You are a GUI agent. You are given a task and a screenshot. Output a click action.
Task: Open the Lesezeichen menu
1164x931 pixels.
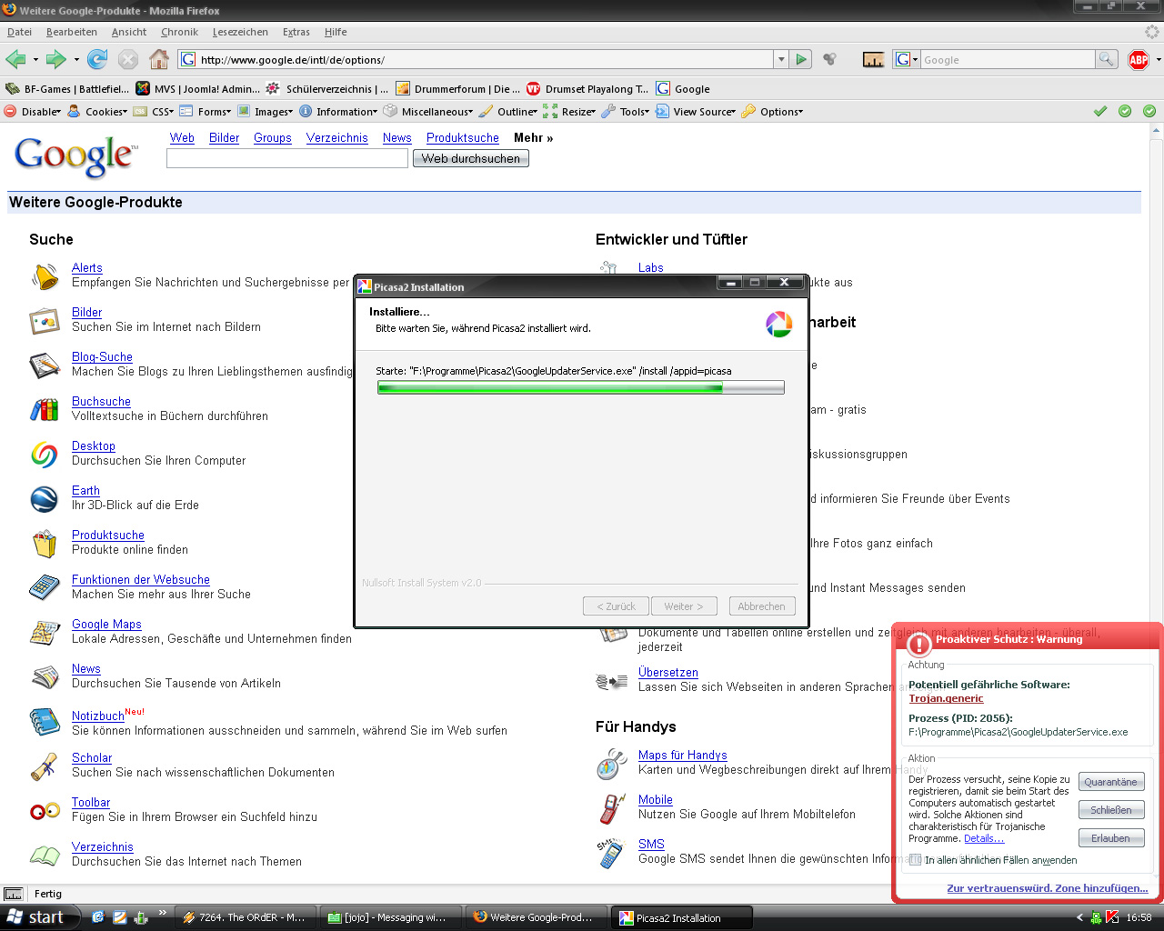tap(240, 32)
